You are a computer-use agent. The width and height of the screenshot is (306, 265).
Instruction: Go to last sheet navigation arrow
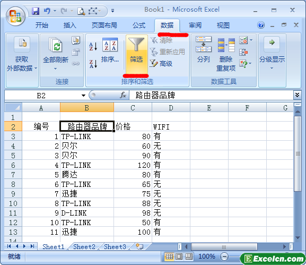point(32,246)
